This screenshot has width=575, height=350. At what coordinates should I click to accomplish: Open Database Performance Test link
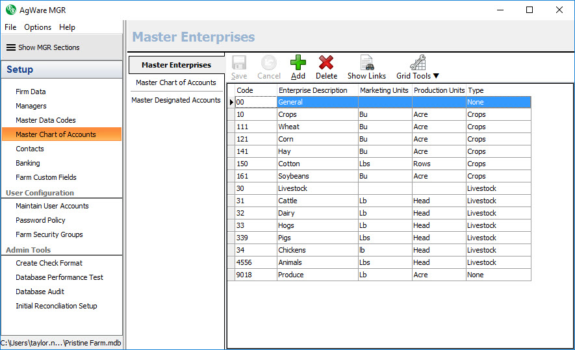tap(59, 277)
